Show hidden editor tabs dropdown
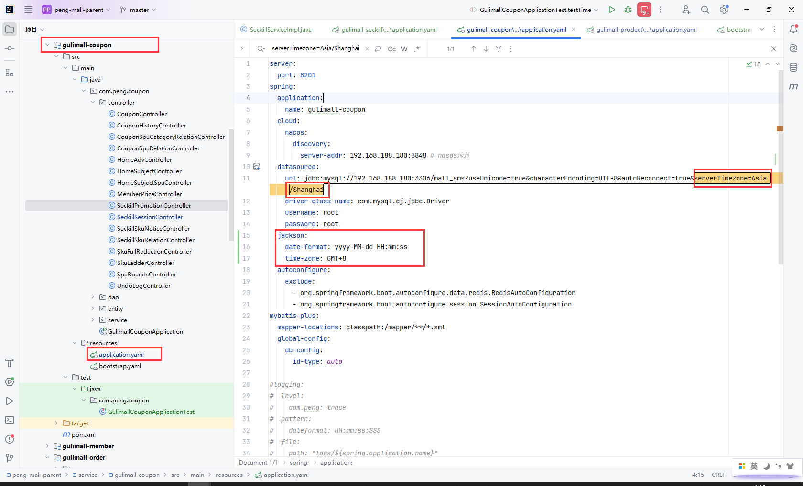The width and height of the screenshot is (803, 486). pyautogui.click(x=762, y=29)
